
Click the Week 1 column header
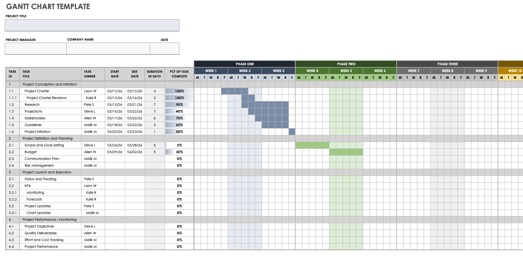(211, 71)
